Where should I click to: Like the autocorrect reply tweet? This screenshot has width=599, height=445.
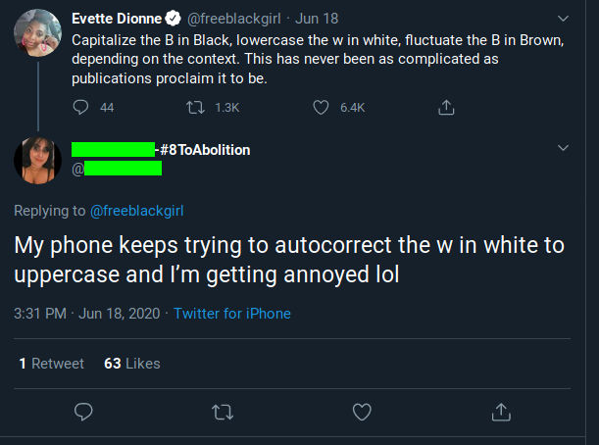pos(362,411)
